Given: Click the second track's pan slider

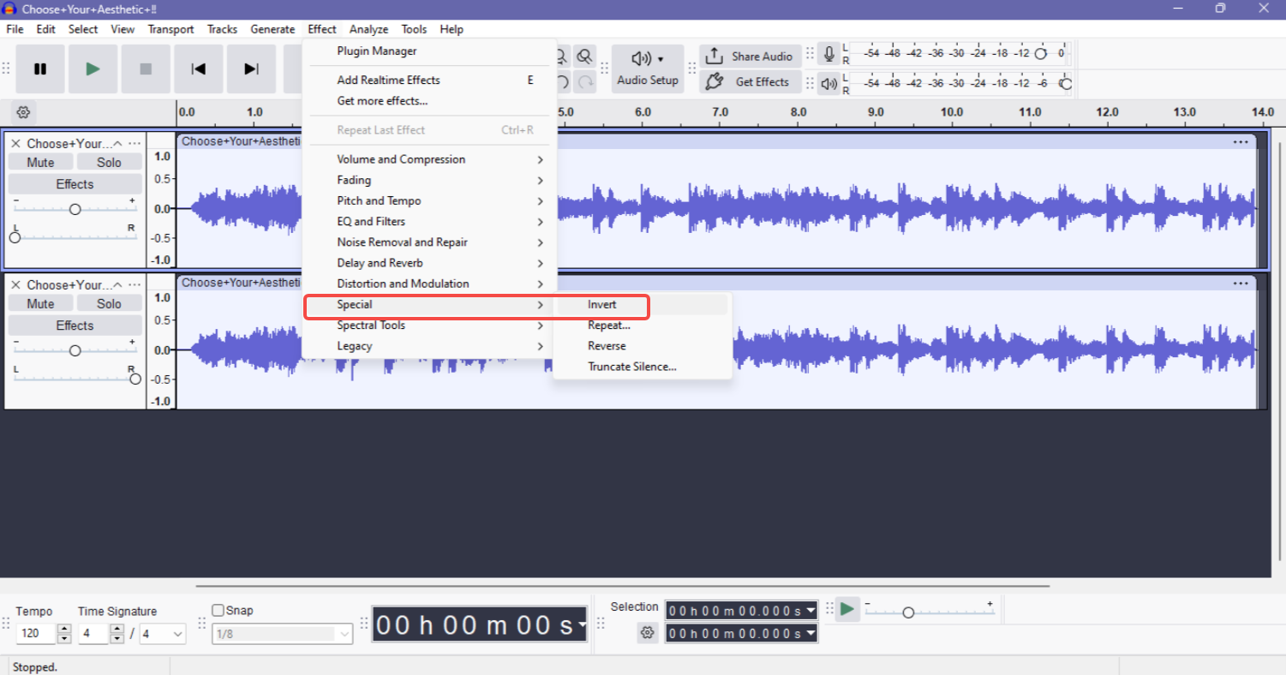Looking at the screenshot, I should pyautogui.click(x=75, y=379).
